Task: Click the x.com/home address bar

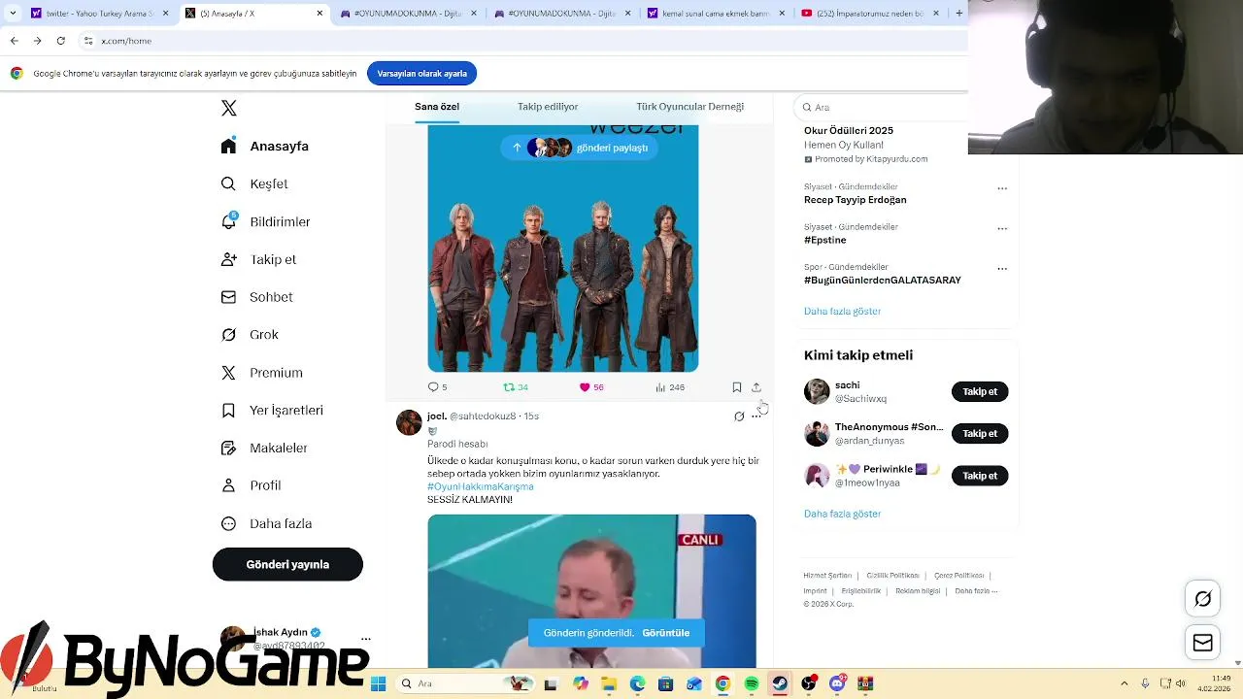Action: click(126, 41)
